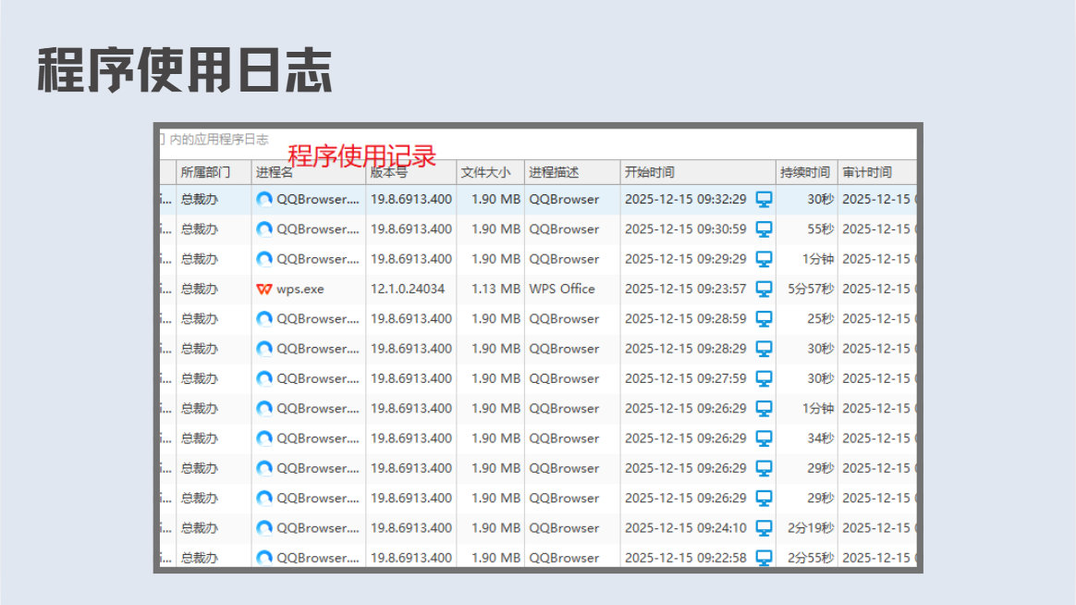
Task: Click the wps.exe process icon
Action: (x=264, y=290)
